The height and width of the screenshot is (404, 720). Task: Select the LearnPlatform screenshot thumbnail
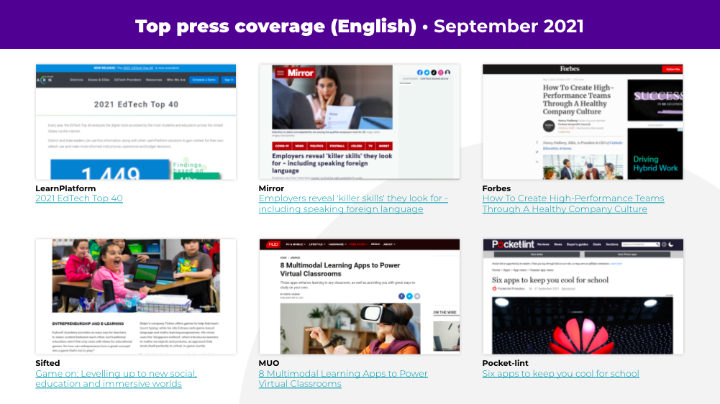point(136,121)
